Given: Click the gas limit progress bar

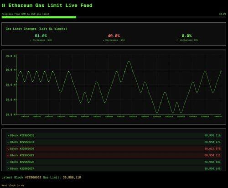Looking at the screenshot, I should pos(114,17).
